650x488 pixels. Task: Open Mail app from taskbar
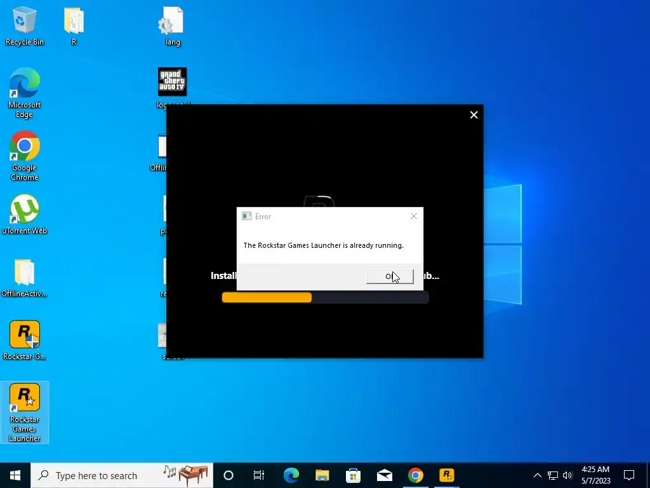tap(384, 475)
